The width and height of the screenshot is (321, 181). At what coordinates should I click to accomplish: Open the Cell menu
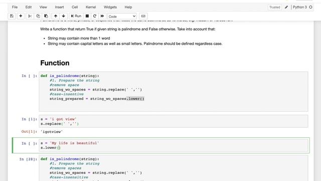click(x=75, y=7)
